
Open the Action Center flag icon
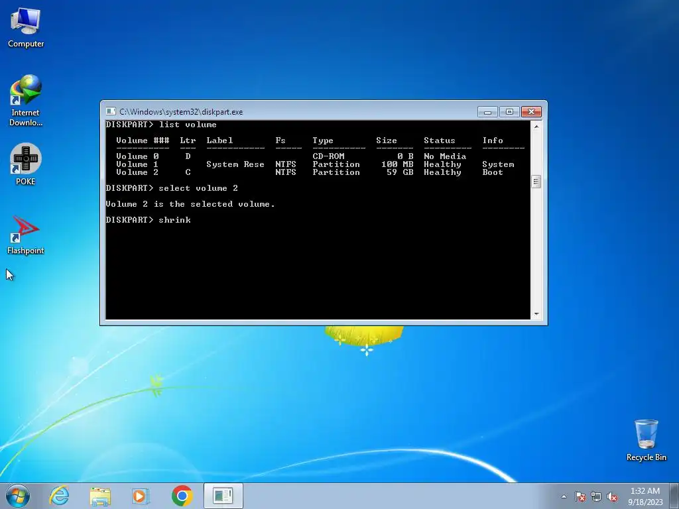pos(580,496)
